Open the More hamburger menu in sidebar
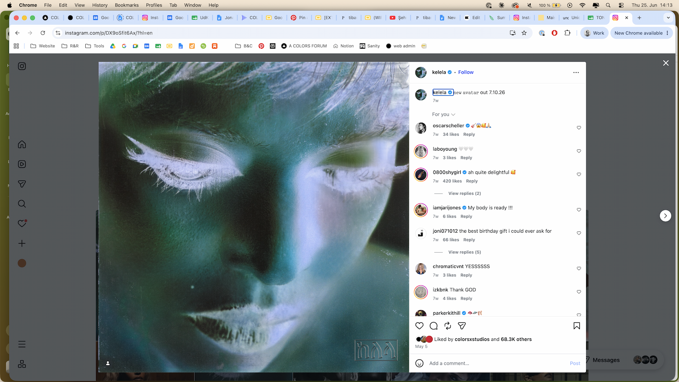 22,344
